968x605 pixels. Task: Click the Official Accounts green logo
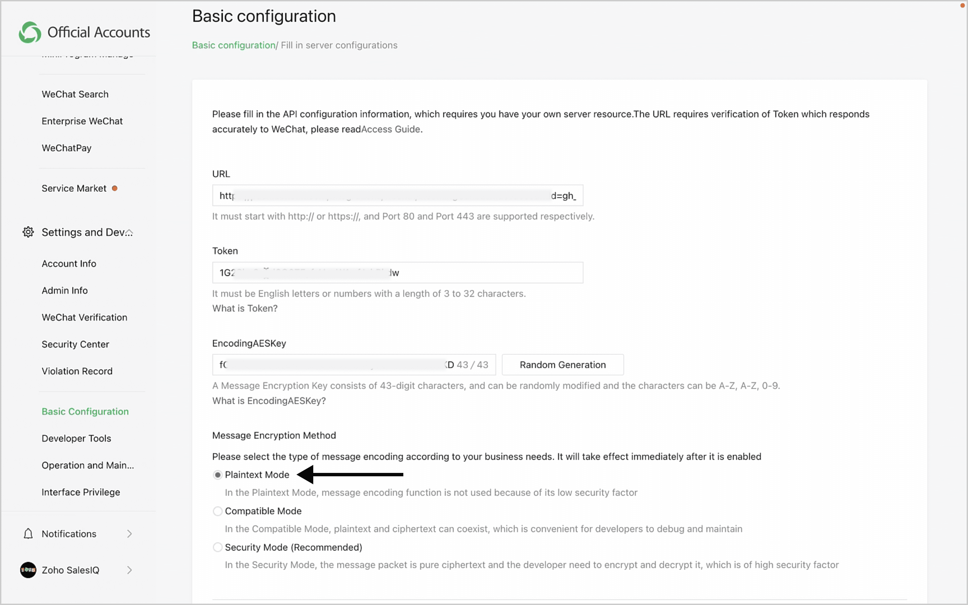tap(30, 32)
